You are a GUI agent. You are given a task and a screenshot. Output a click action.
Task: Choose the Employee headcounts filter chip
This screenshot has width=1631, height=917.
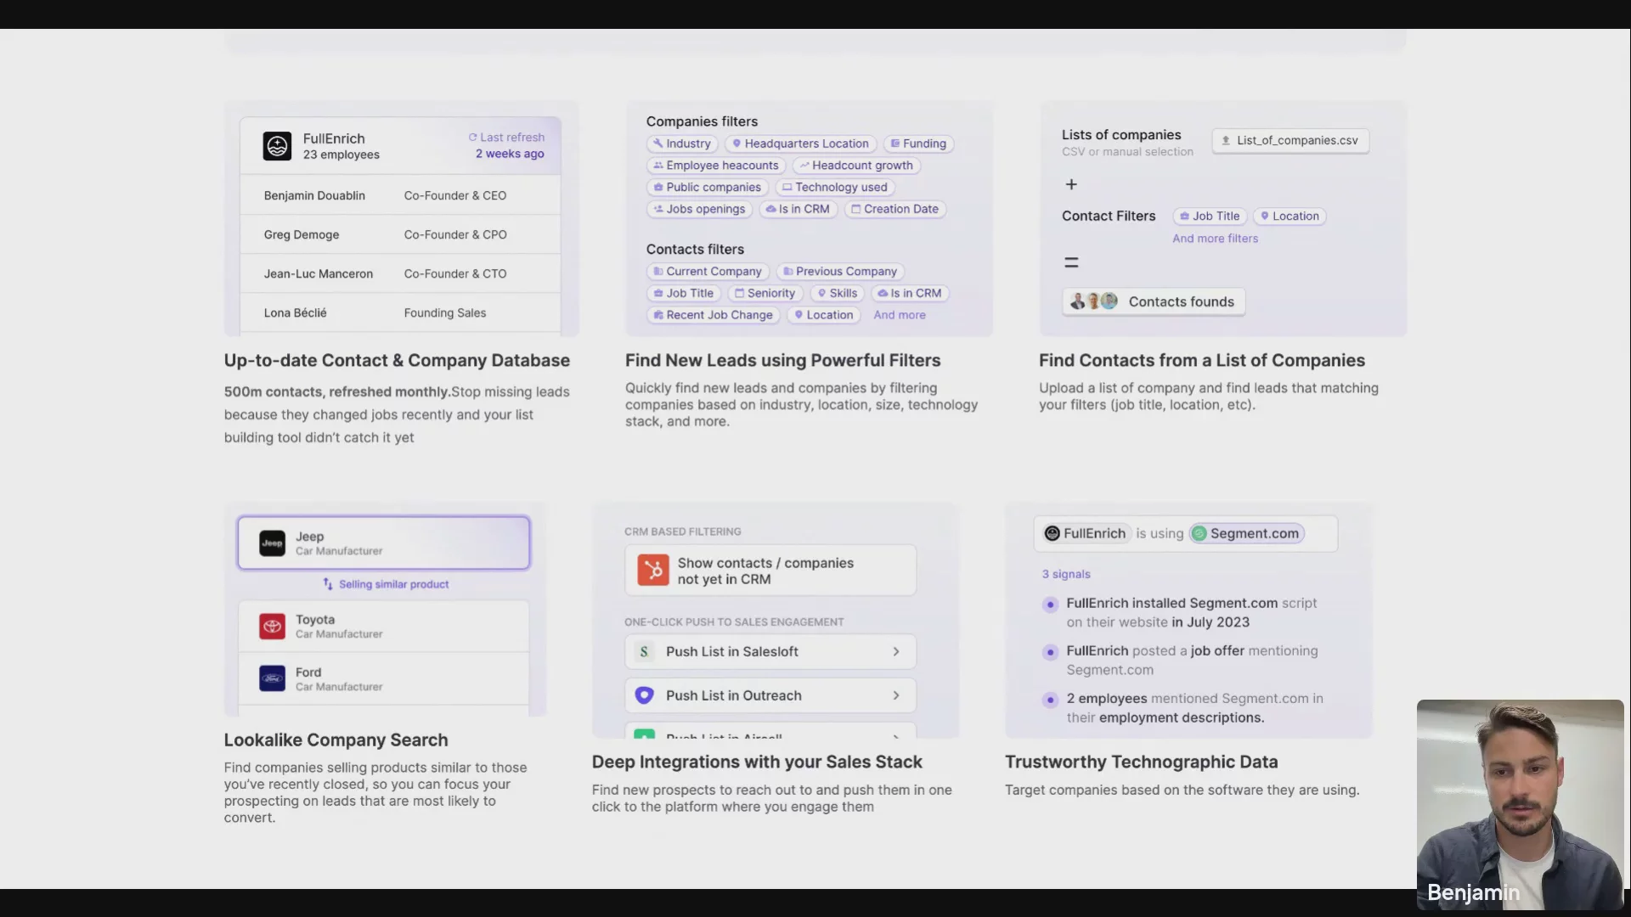tap(716, 166)
